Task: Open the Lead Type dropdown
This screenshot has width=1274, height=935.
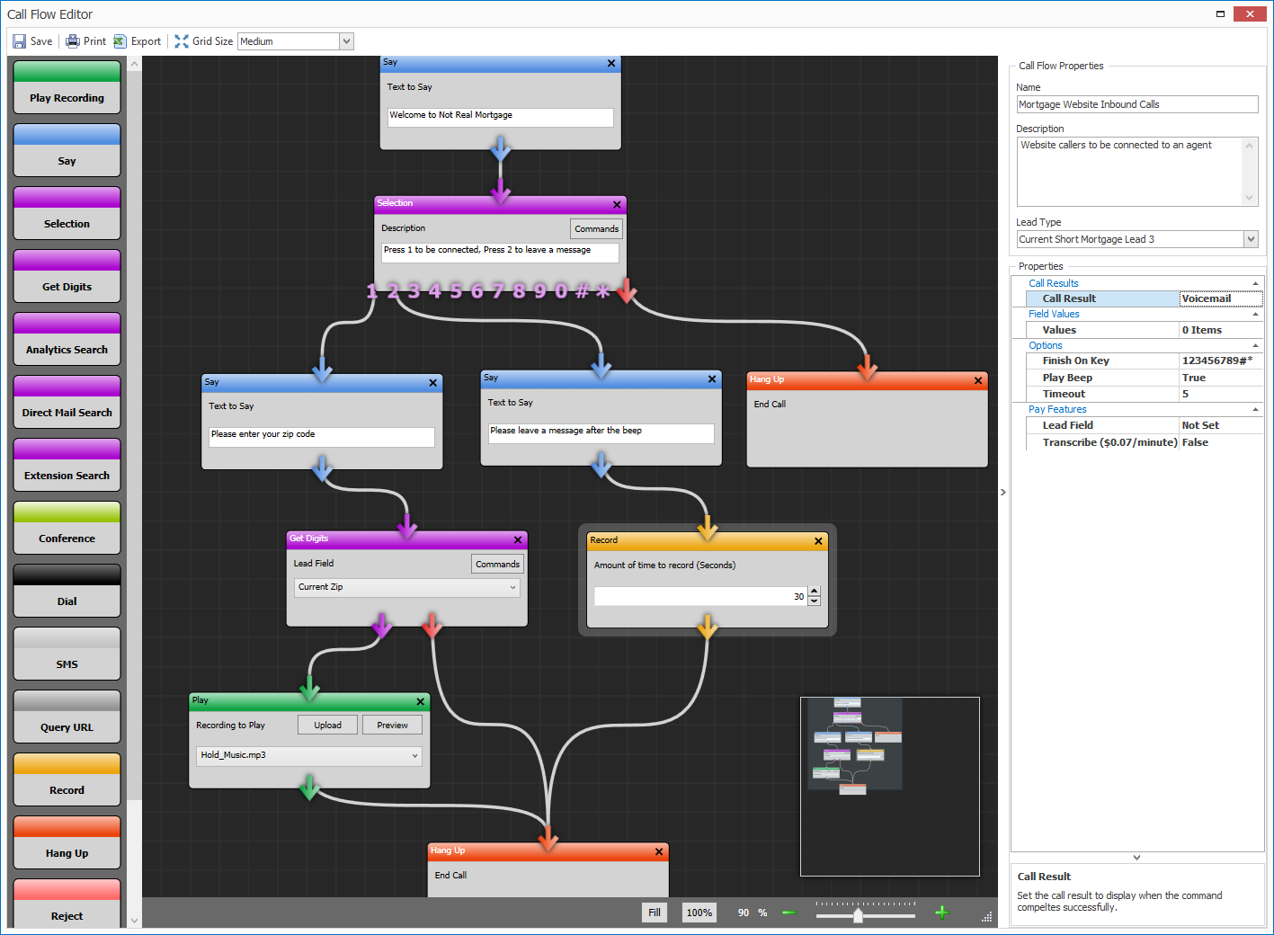Action: 1250,238
